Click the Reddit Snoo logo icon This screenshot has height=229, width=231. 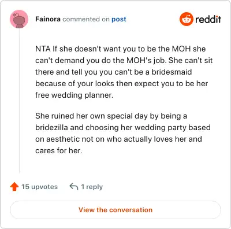tap(186, 19)
